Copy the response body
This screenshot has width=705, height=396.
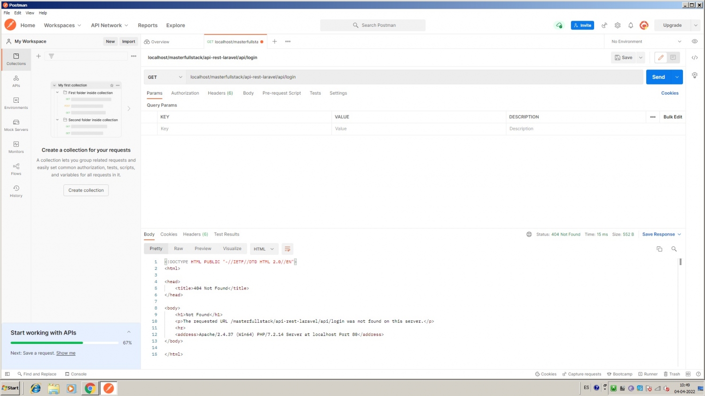click(659, 249)
